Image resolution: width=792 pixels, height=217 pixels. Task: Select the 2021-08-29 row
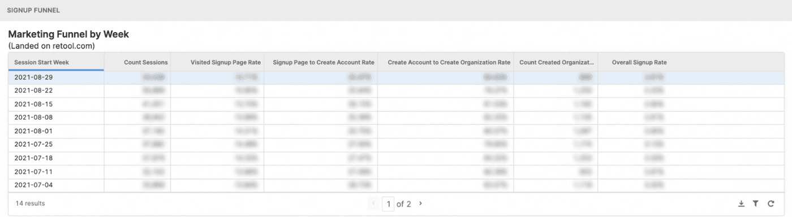(x=396, y=77)
